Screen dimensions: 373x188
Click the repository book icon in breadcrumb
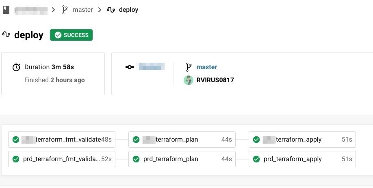click(6, 9)
